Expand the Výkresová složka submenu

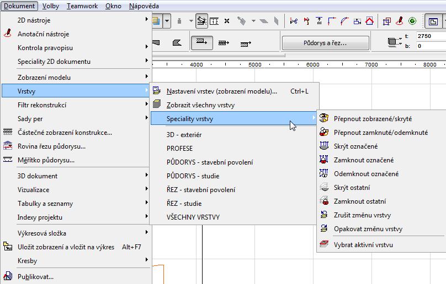tap(76, 233)
